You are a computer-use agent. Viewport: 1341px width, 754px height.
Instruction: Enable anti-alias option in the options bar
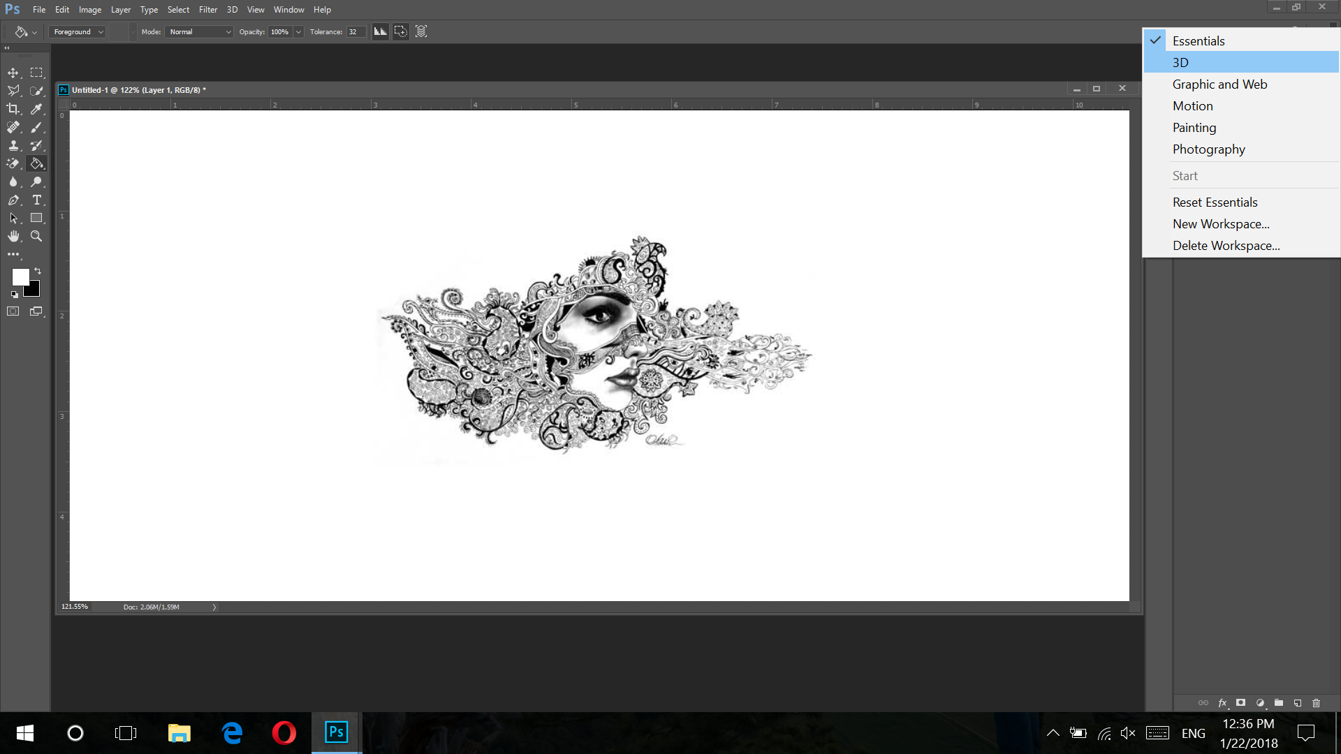coord(380,31)
